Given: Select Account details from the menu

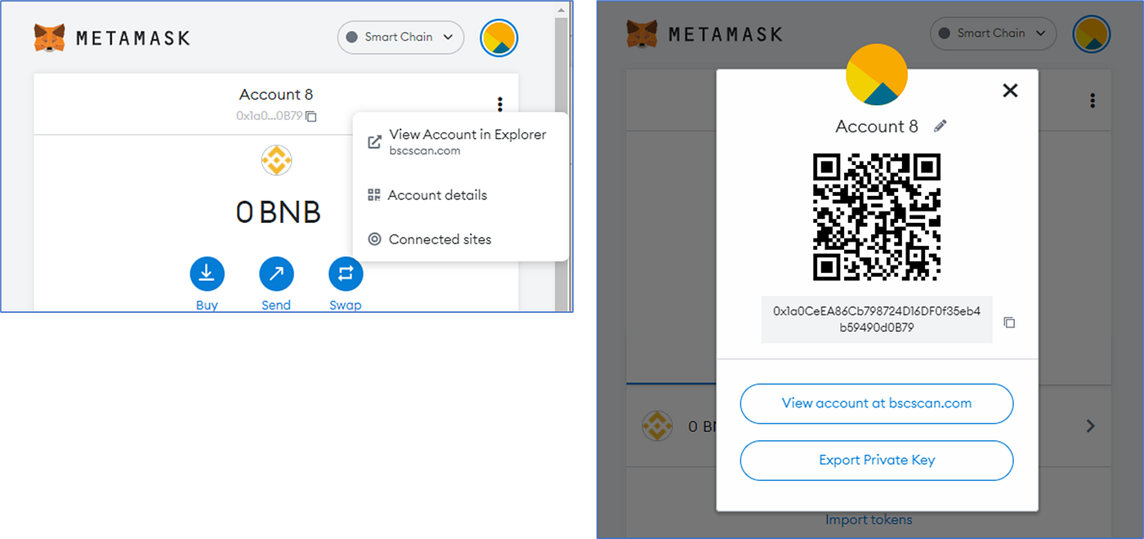Looking at the screenshot, I should (x=437, y=194).
